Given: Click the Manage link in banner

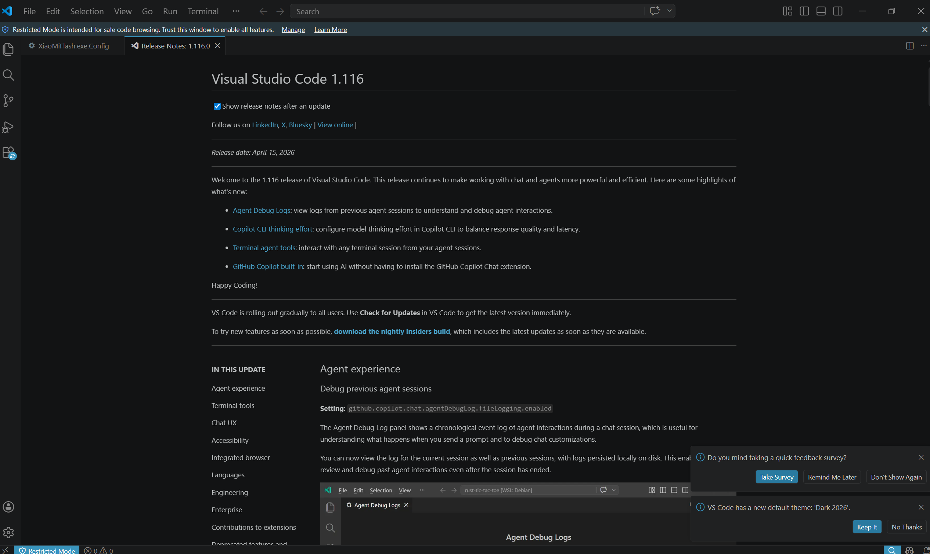Looking at the screenshot, I should tap(293, 29).
